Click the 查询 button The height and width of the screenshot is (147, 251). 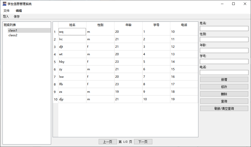[224, 101]
